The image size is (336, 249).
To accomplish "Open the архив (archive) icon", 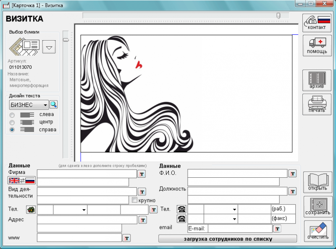I will (x=317, y=80).
